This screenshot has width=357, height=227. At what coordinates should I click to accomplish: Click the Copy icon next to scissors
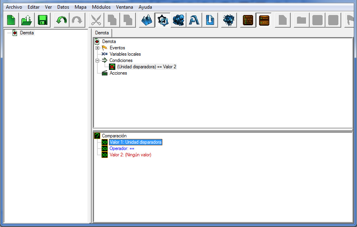tap(112, 20)
